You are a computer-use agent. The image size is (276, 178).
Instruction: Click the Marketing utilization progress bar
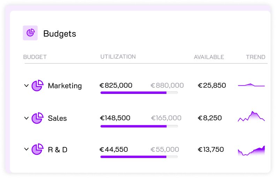139,92
